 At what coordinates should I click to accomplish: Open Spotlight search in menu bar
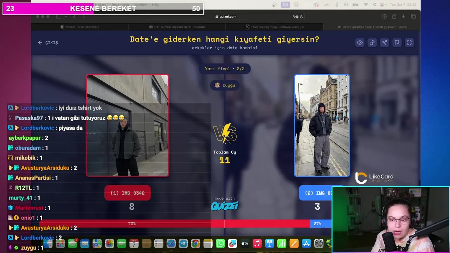coord(374,5)
